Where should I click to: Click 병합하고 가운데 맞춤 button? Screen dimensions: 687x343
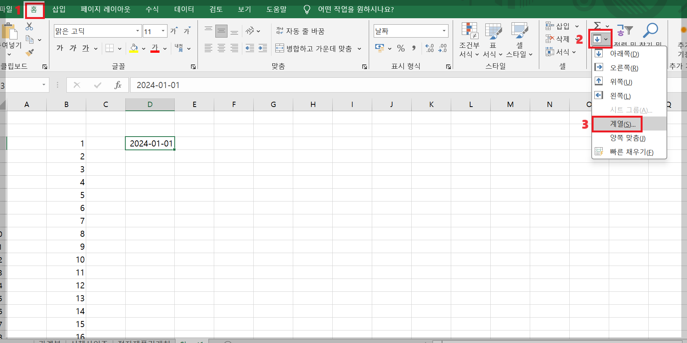[x=314, y=49]
